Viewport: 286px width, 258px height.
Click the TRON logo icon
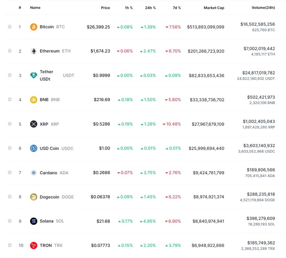click(34, 246)
